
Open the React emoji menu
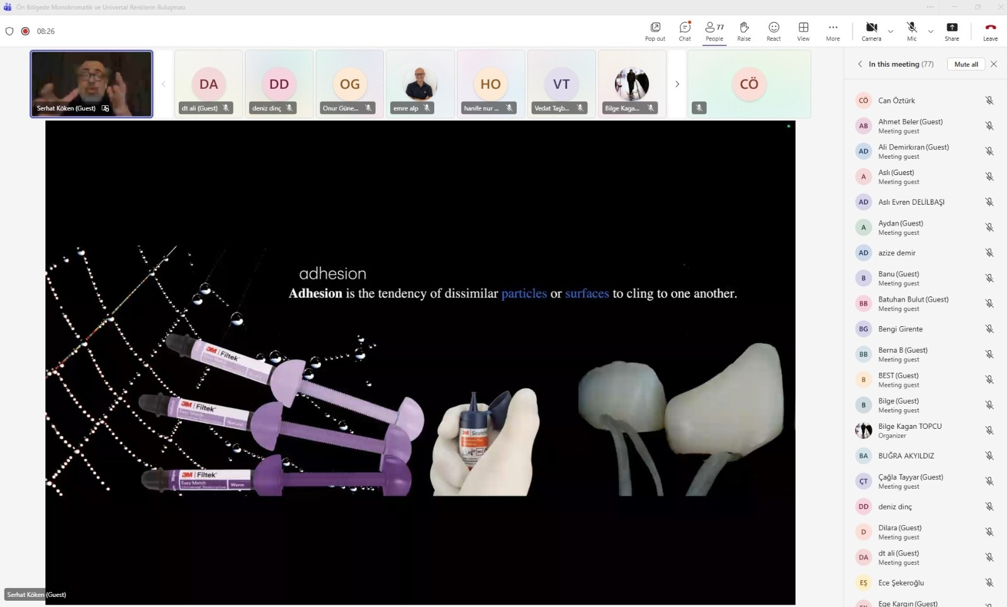pos(774,30)
